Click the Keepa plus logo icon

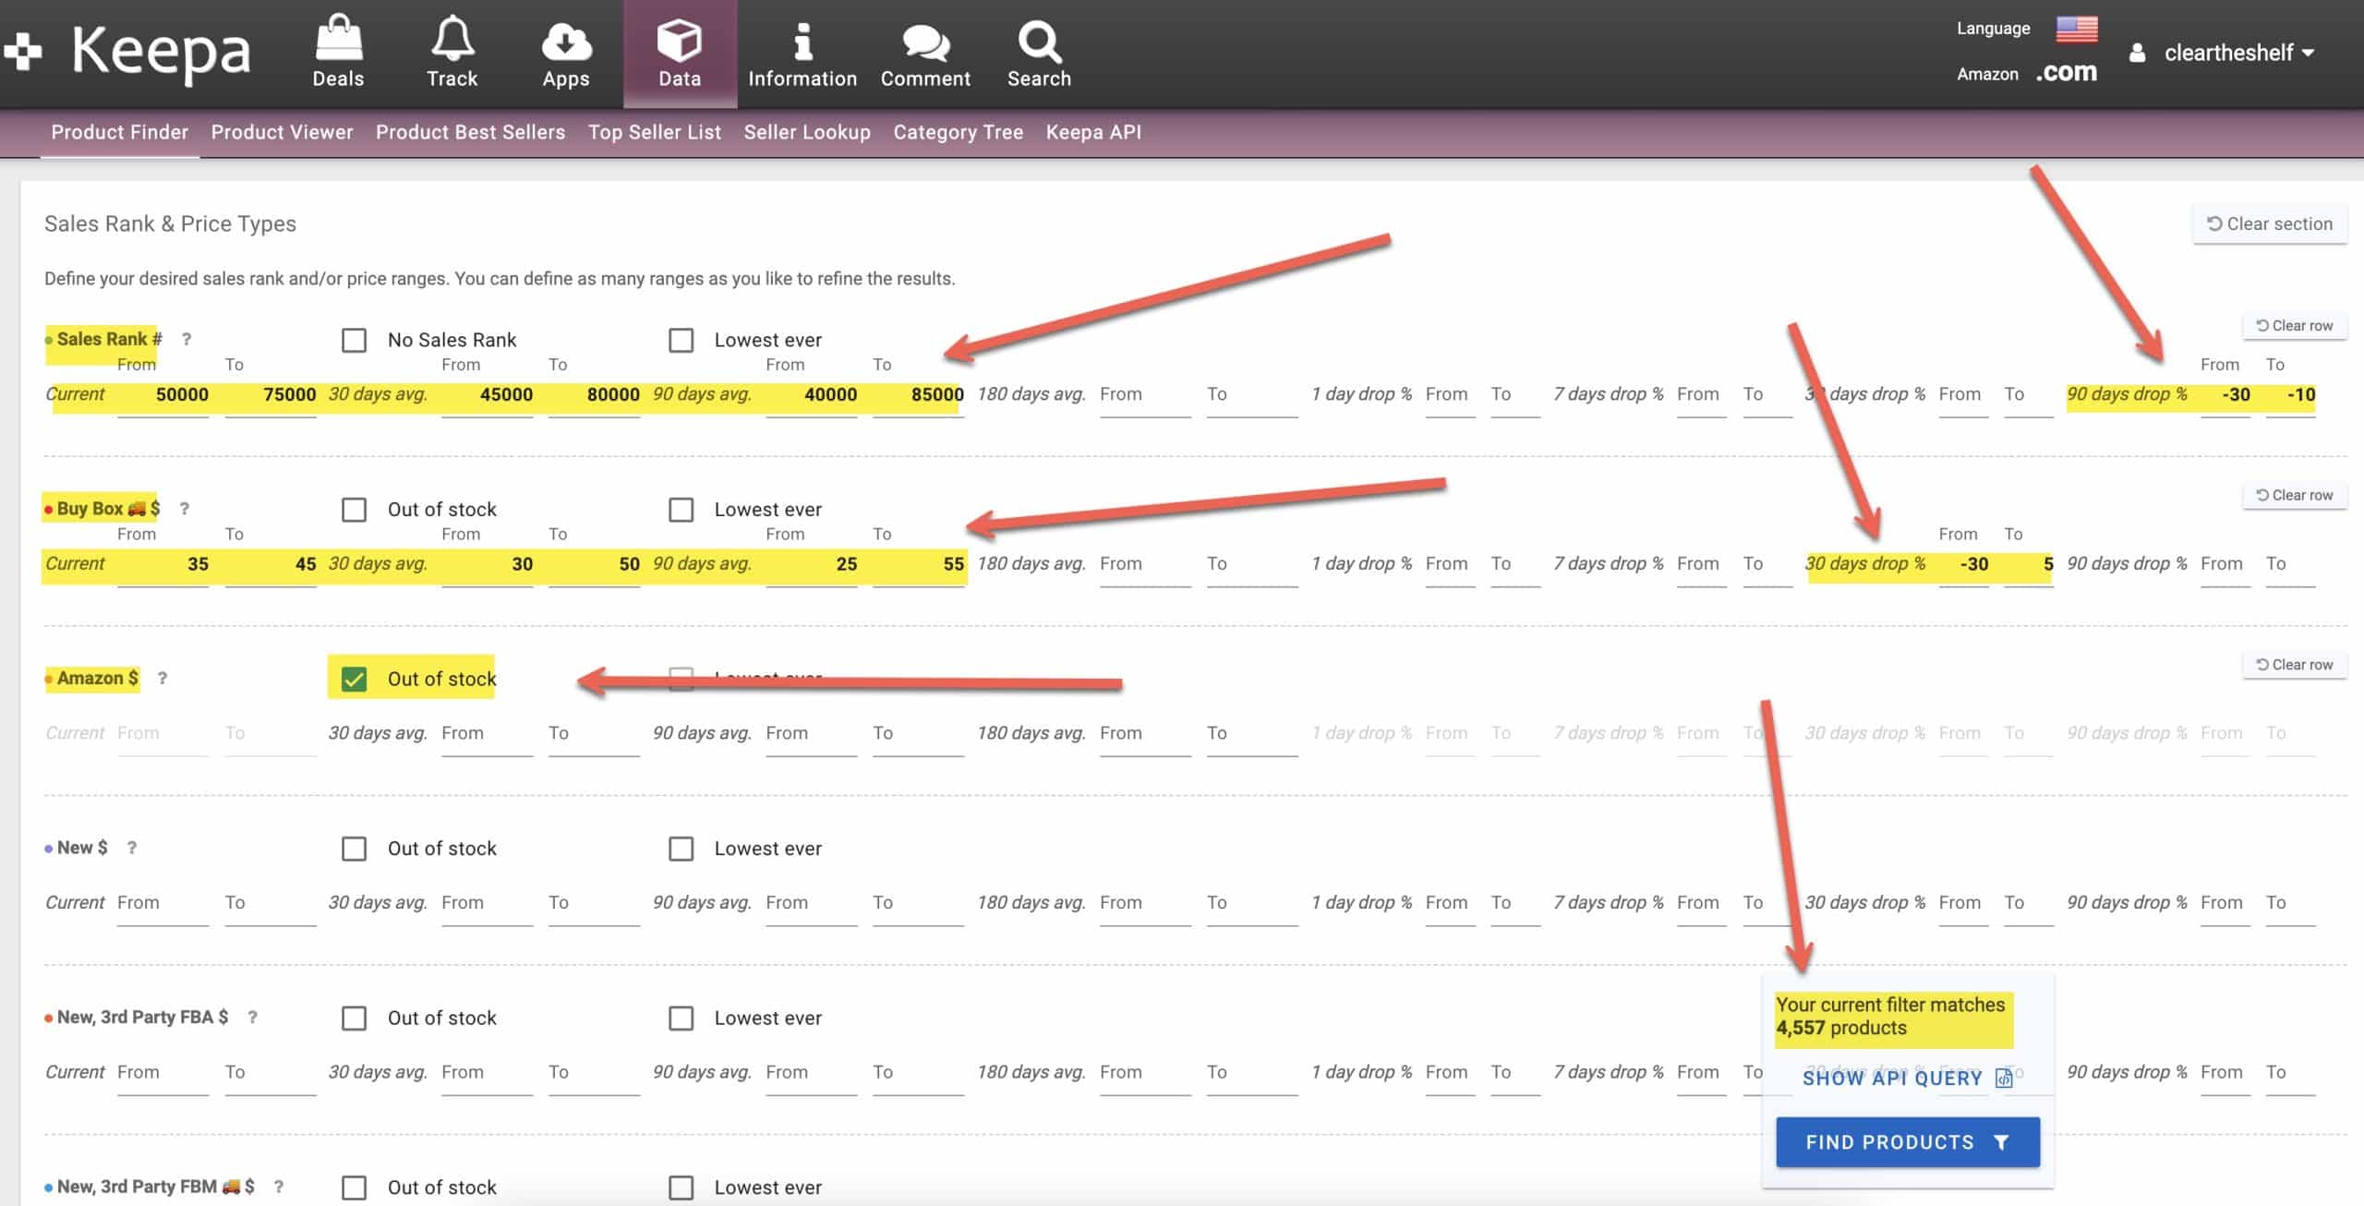pyautogui.click(x=23, y=51)
